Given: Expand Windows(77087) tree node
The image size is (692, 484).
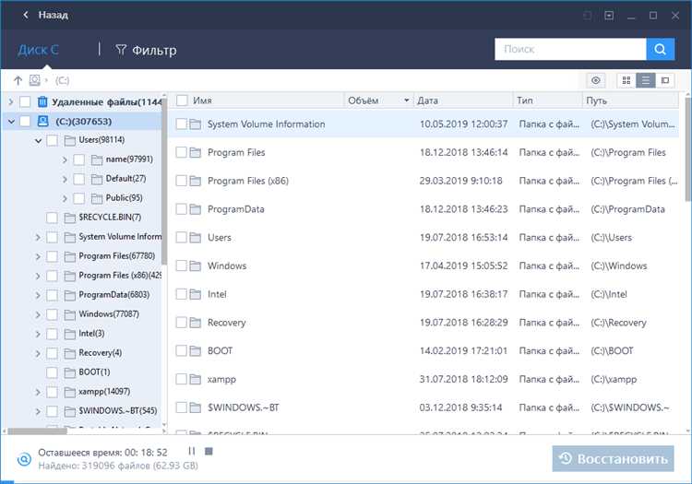Looking at the screenshot, I should 38,314.
